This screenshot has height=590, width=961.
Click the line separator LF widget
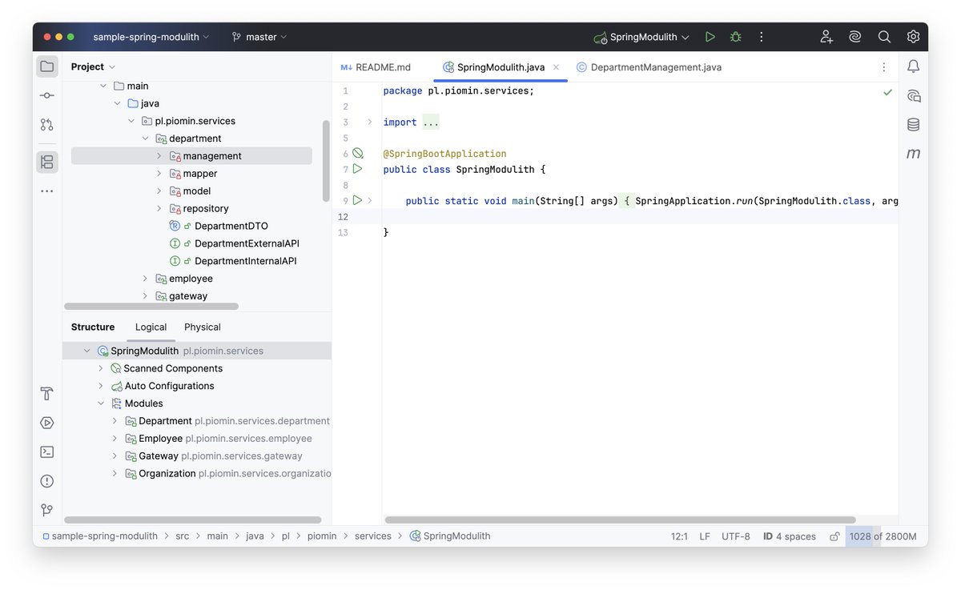[705, 536]
